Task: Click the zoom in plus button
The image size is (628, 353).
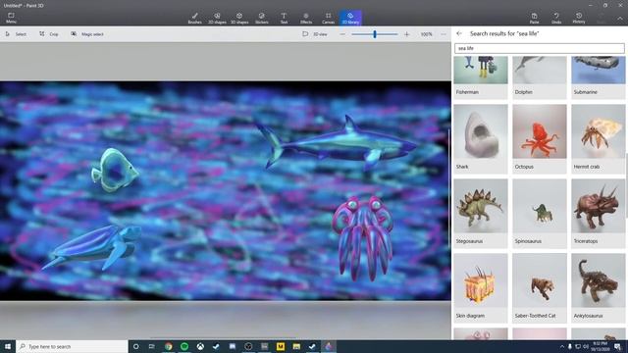Action: coord(406,34)
